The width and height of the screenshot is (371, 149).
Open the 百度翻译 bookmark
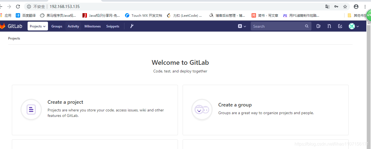click(x=26, y=16)
